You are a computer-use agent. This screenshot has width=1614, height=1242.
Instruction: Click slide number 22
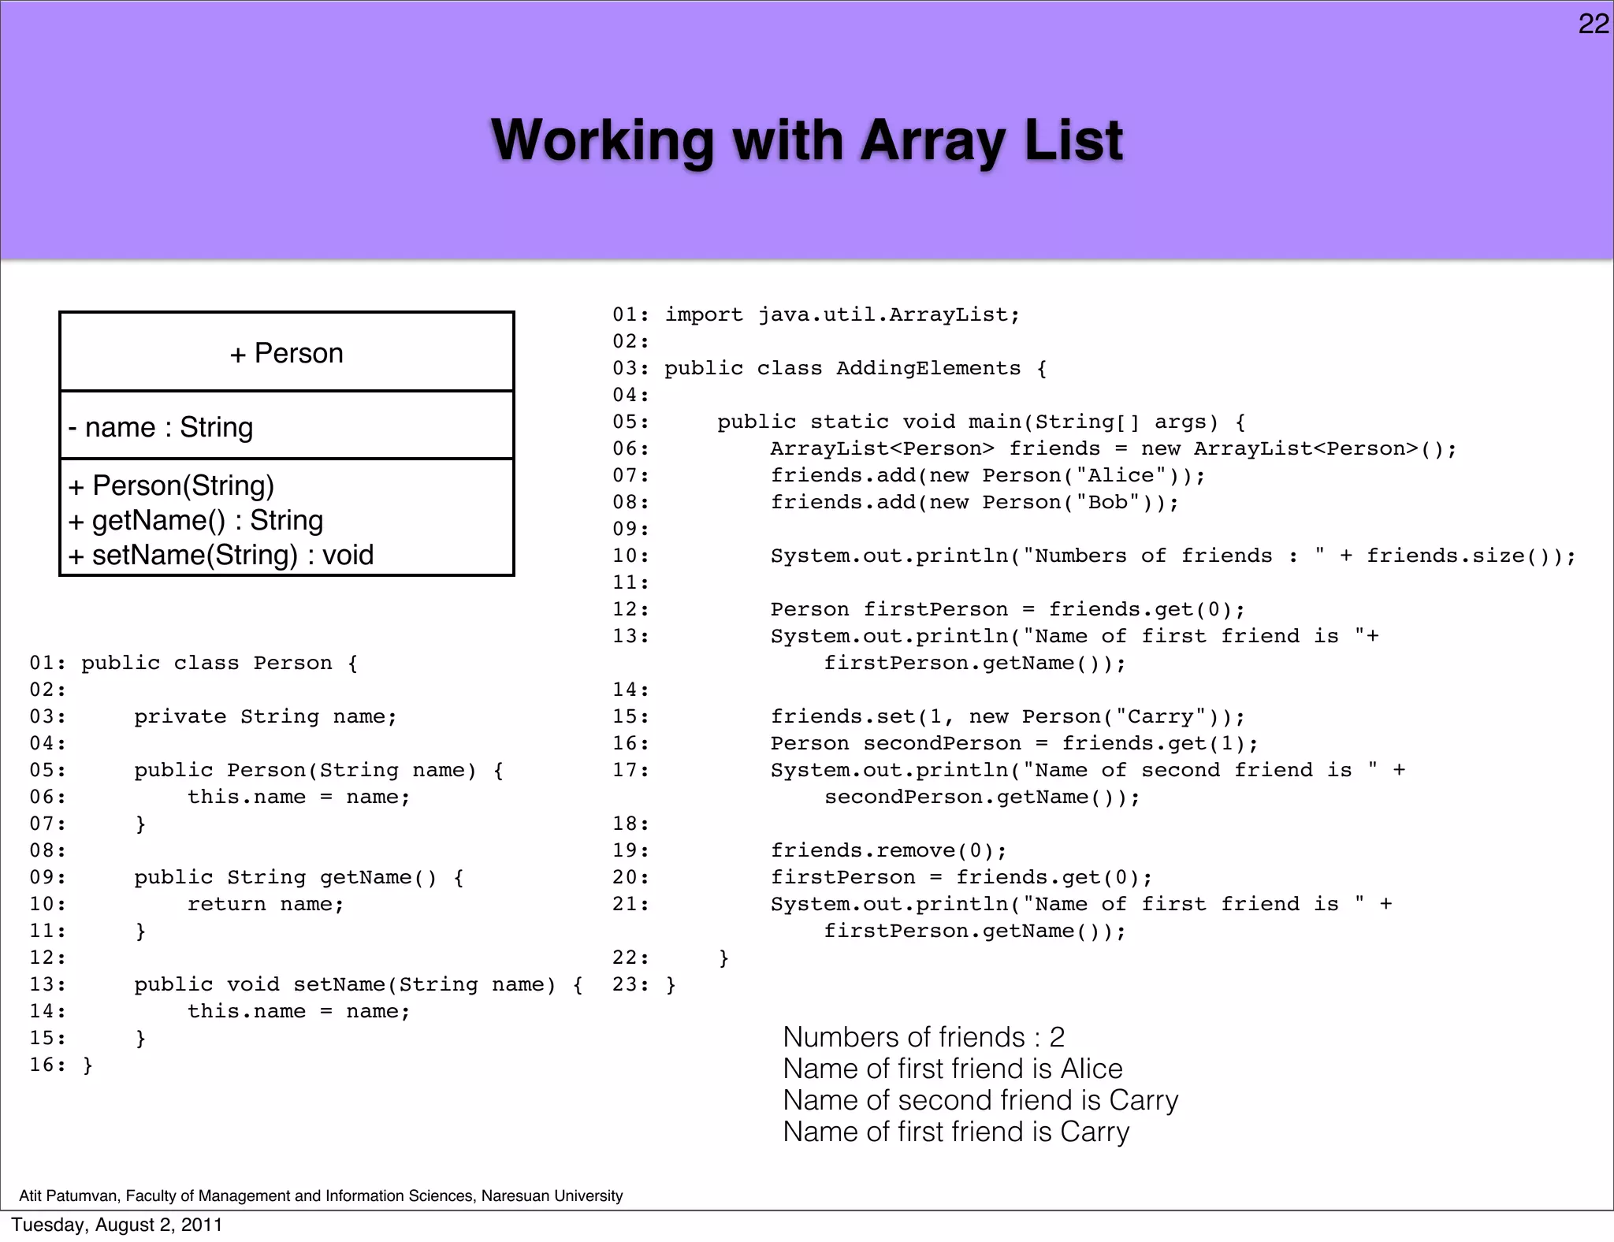tap(1593, 24)
